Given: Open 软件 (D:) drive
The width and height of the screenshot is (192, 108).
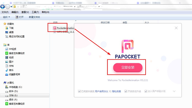Looking at the screenshot, I should (12, 91).
